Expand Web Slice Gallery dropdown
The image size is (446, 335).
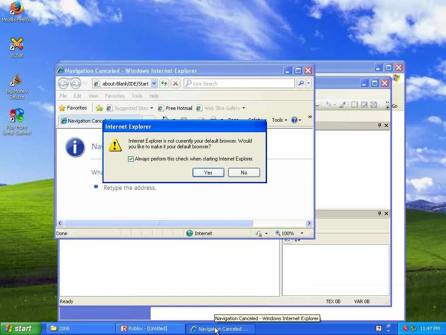(243, 108)
